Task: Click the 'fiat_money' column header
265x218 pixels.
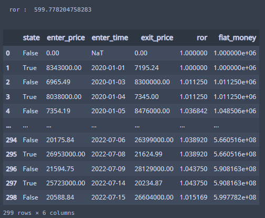Action: pos(237,38)
